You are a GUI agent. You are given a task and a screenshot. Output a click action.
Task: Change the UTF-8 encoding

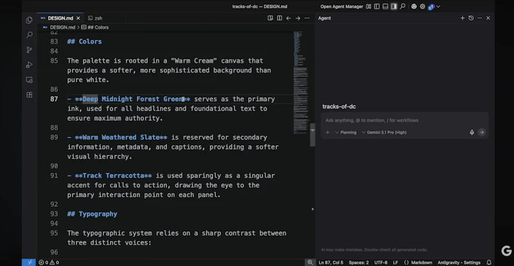pos(380,262)
